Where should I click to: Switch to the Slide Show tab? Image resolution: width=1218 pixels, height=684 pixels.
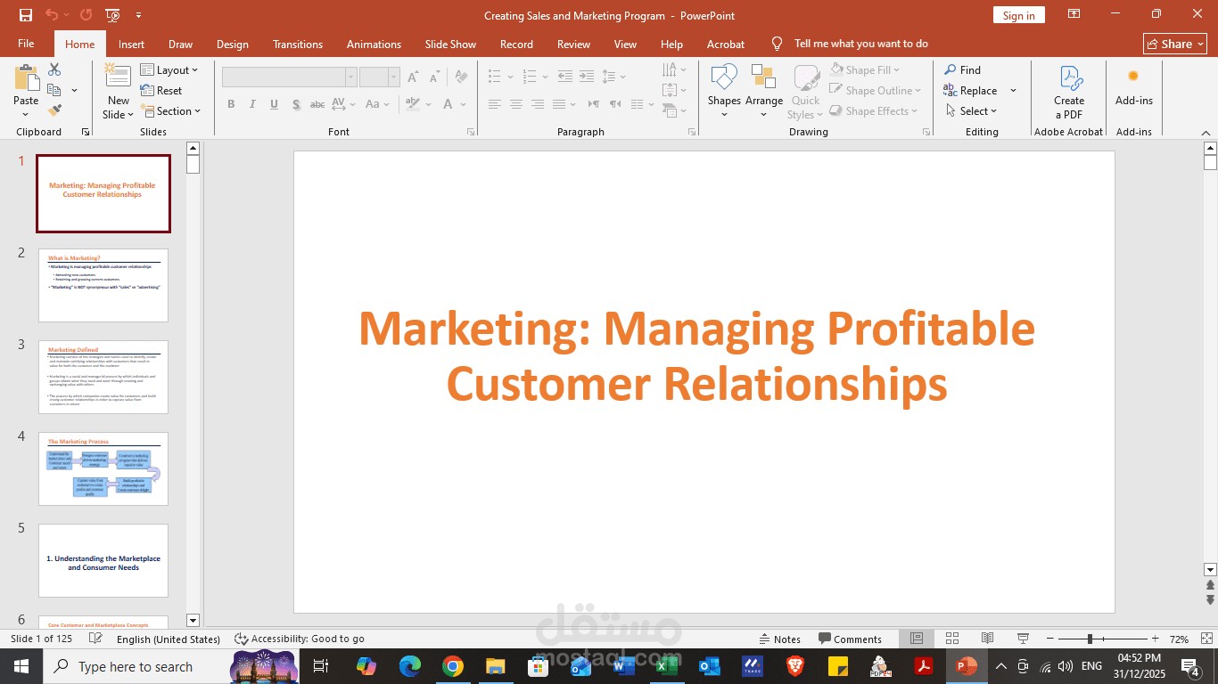click(450, 44)
